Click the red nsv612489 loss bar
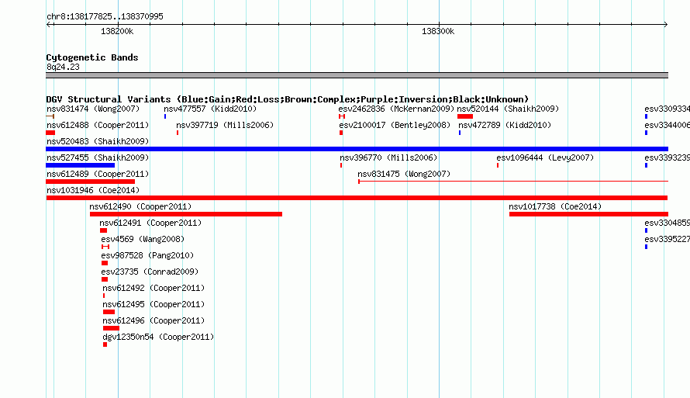 [x=90, y=182]
